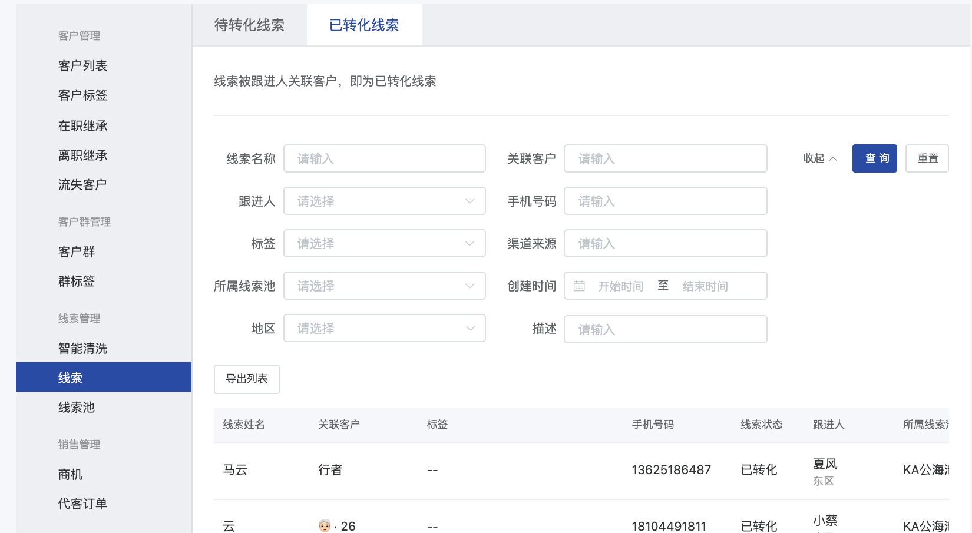Open the 所属线索池 dropdown
972x533 pixels.
(385, 286)
